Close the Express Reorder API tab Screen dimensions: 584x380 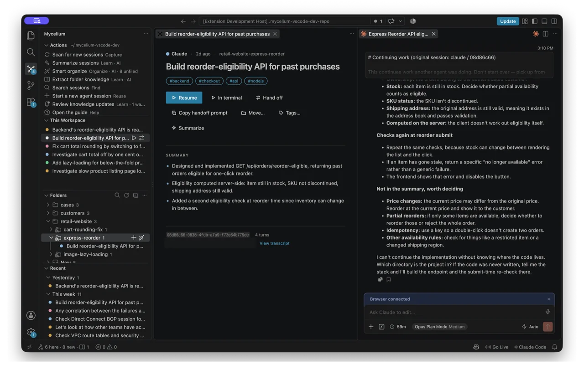click(433, 34)
